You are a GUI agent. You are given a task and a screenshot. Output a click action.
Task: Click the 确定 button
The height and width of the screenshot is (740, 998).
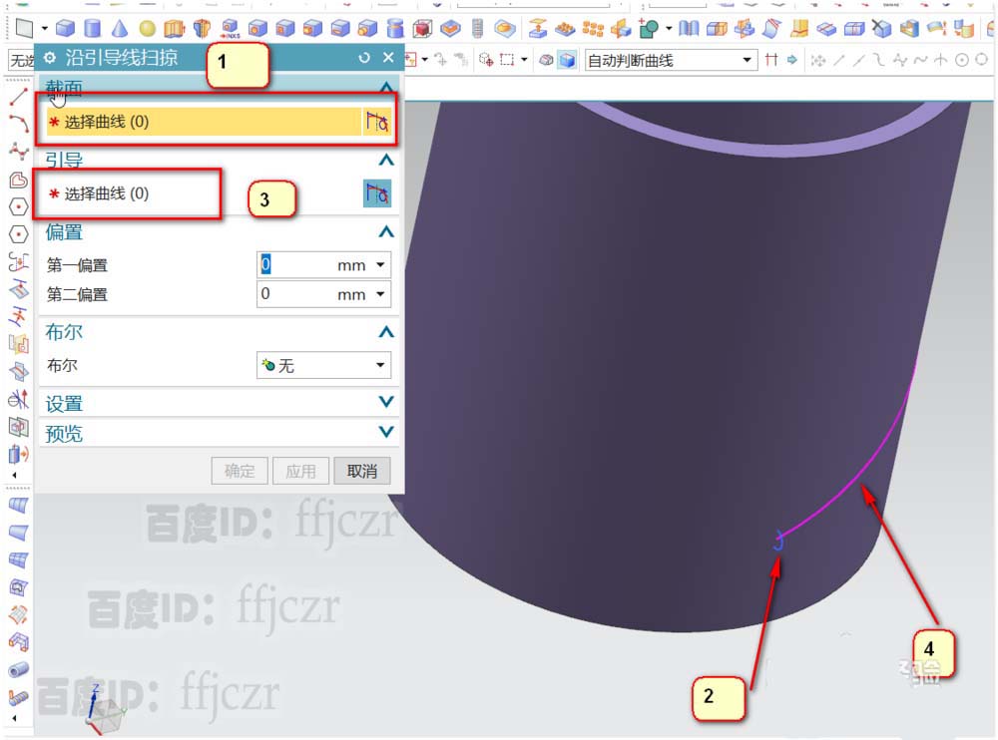pos(240,471)
